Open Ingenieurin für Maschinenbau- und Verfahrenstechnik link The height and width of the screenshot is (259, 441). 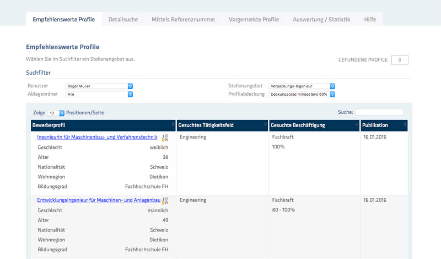[x=97, y=137]
